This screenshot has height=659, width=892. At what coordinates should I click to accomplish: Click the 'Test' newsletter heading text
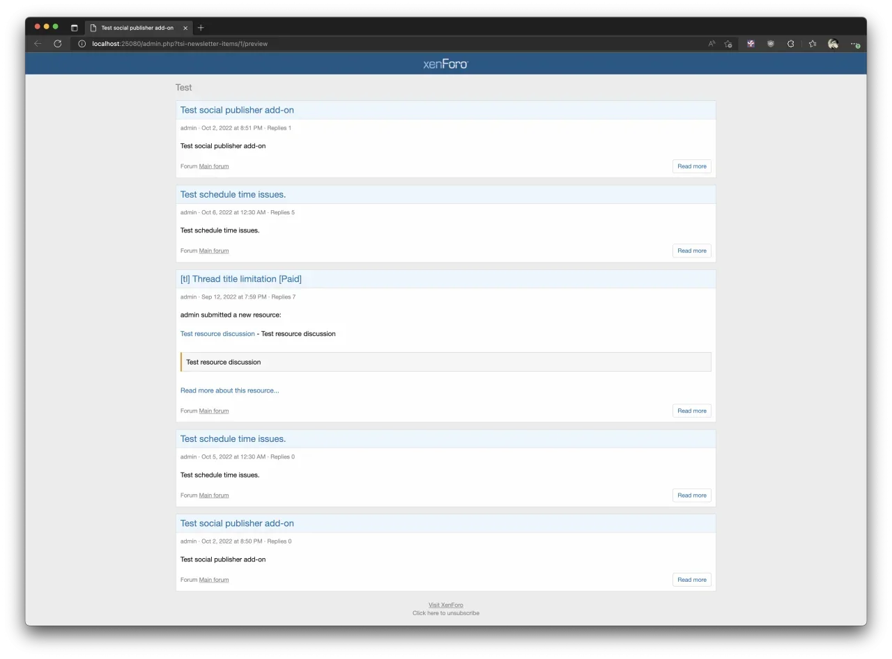(x=184, y=88)
